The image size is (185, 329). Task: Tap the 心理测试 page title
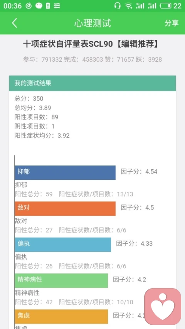coord(92,23)
